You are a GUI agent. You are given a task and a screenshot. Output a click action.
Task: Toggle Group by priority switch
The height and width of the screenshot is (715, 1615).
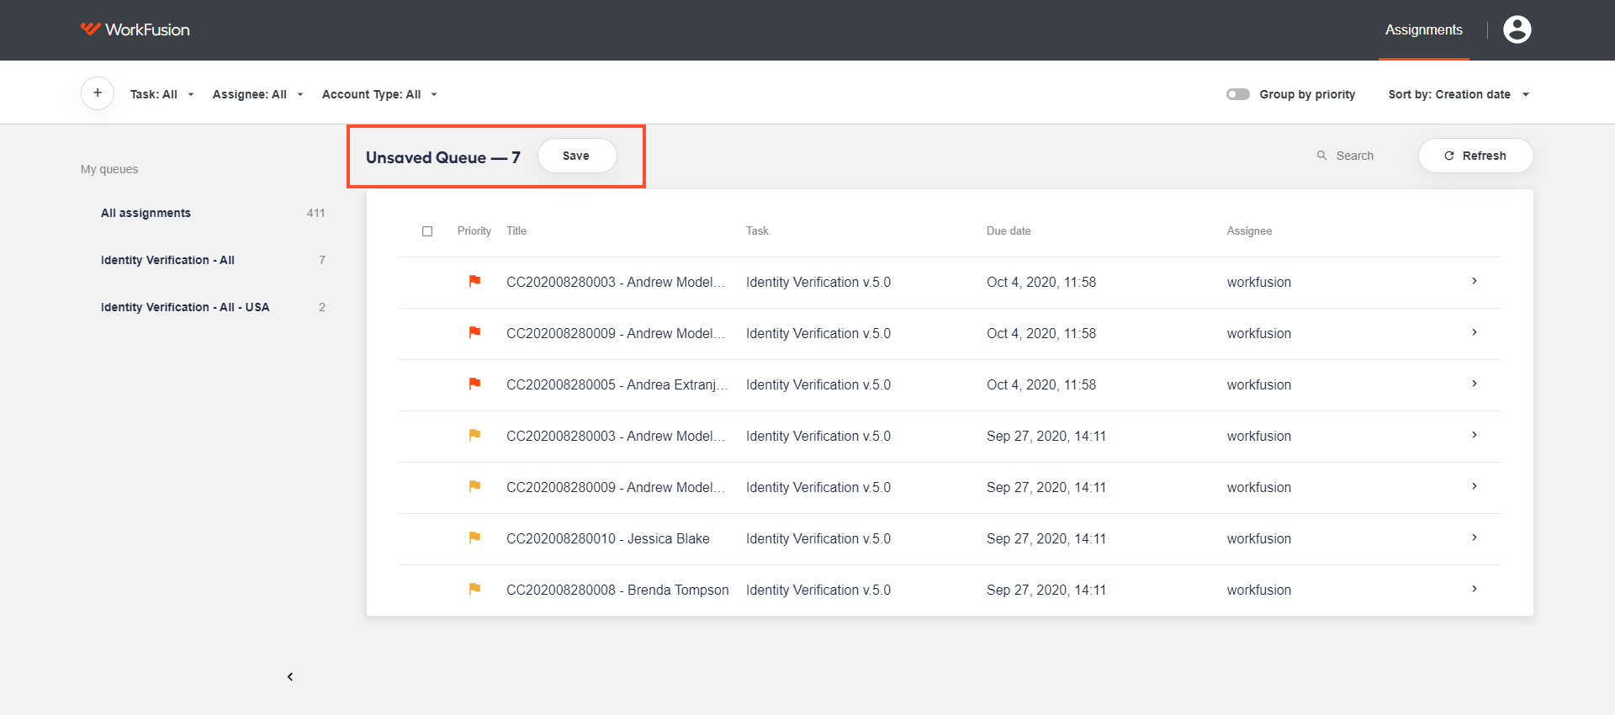coord(1237,94)
